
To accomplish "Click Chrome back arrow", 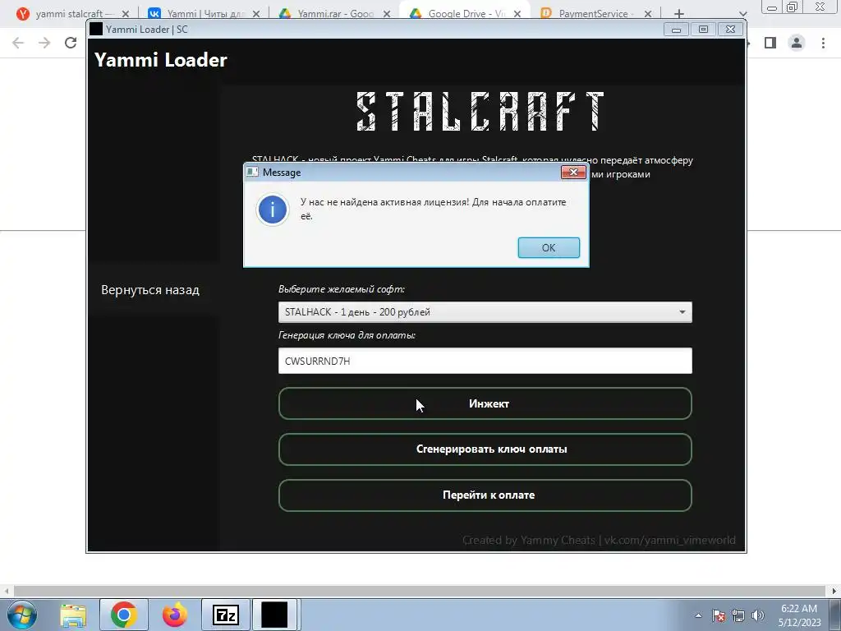I will [x=18, y=43].
